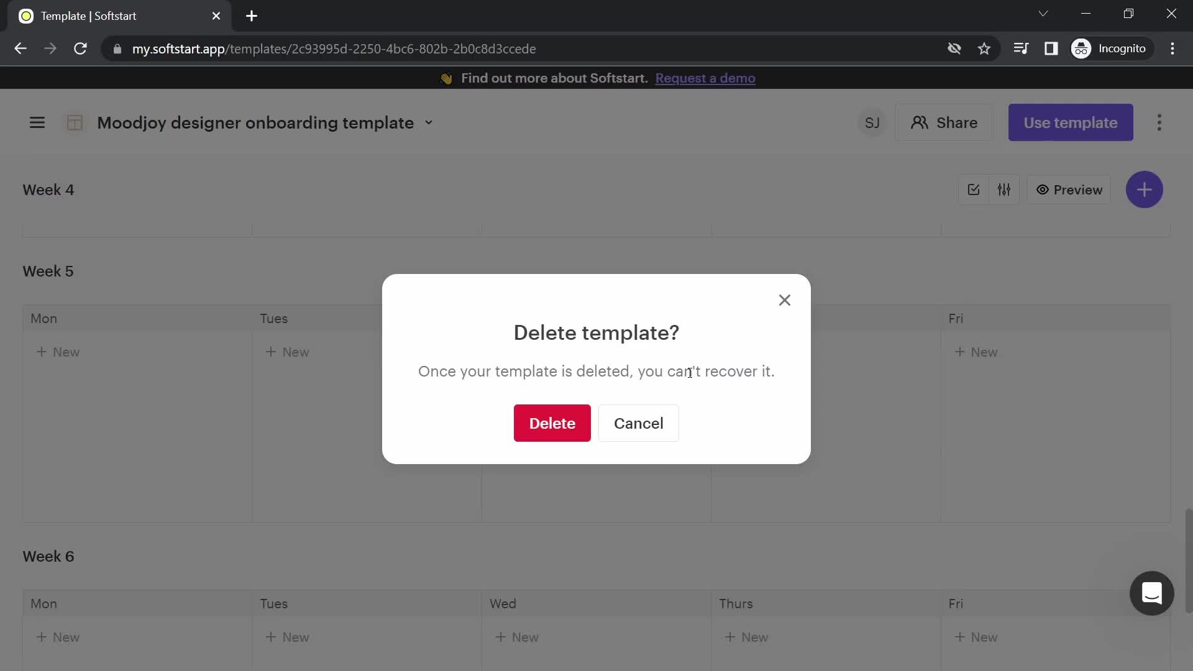The width and height of the screenshot is (1193, 671).
Task: Add new item on Week 6 Friday
Action: (976, 637)
